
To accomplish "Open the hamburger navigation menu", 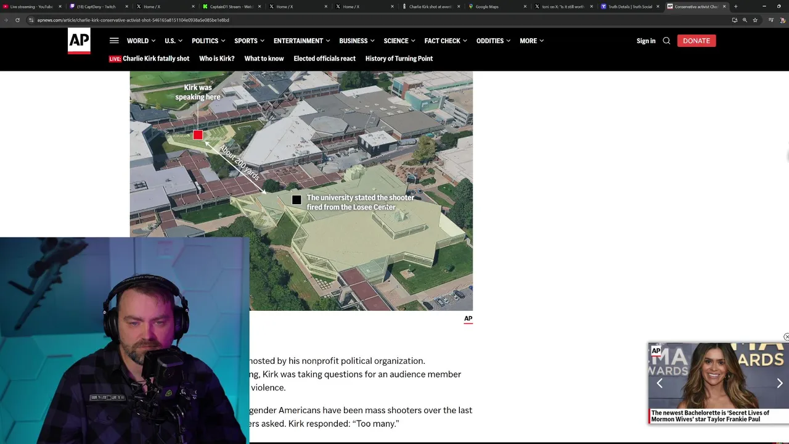I will coord(114,41).
